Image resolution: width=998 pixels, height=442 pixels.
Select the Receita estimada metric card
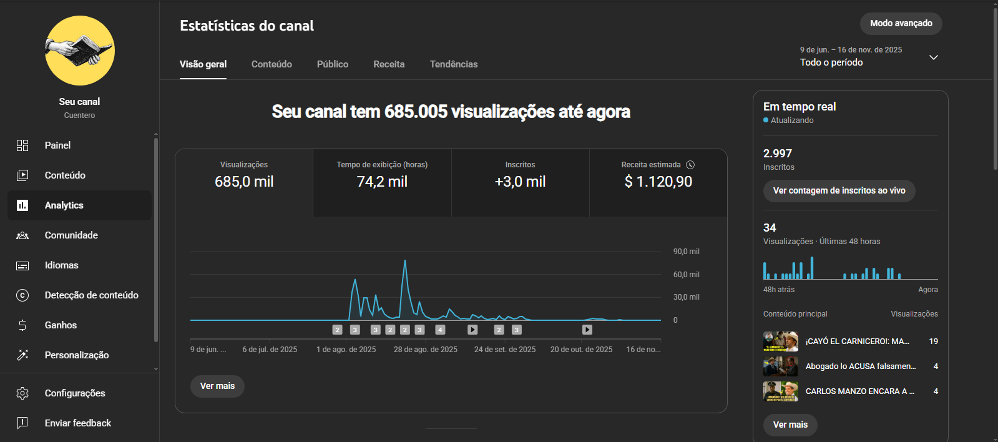click(658, 182)
